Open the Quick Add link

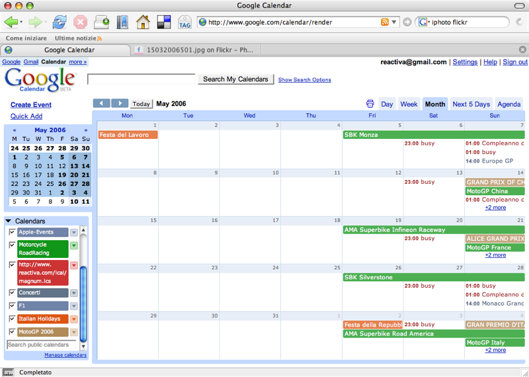click(x=26, y=116)
